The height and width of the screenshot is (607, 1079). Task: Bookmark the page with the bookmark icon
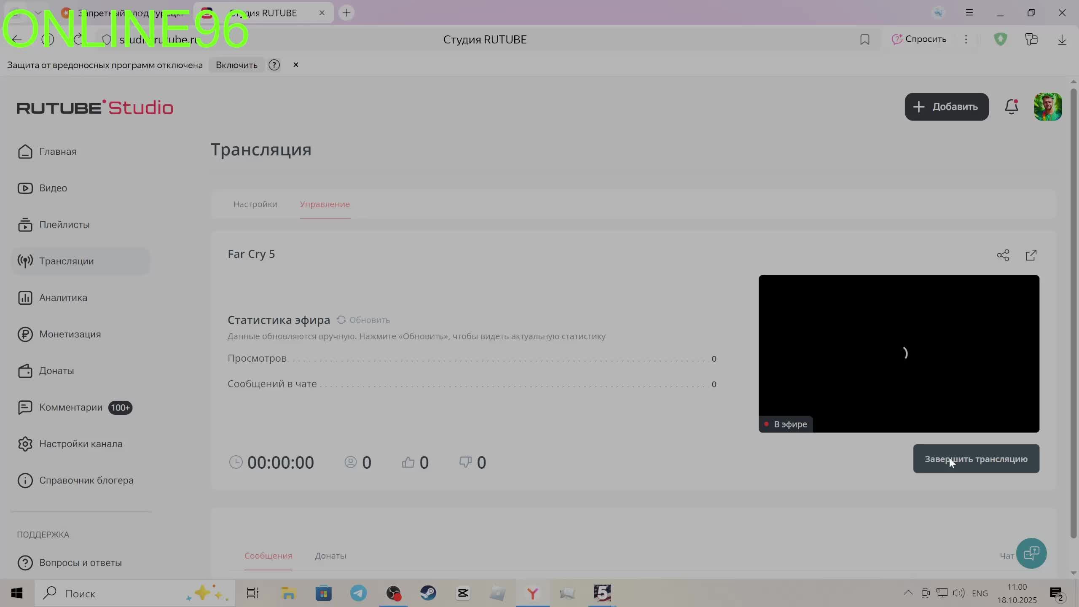click(x=864, y=39)
